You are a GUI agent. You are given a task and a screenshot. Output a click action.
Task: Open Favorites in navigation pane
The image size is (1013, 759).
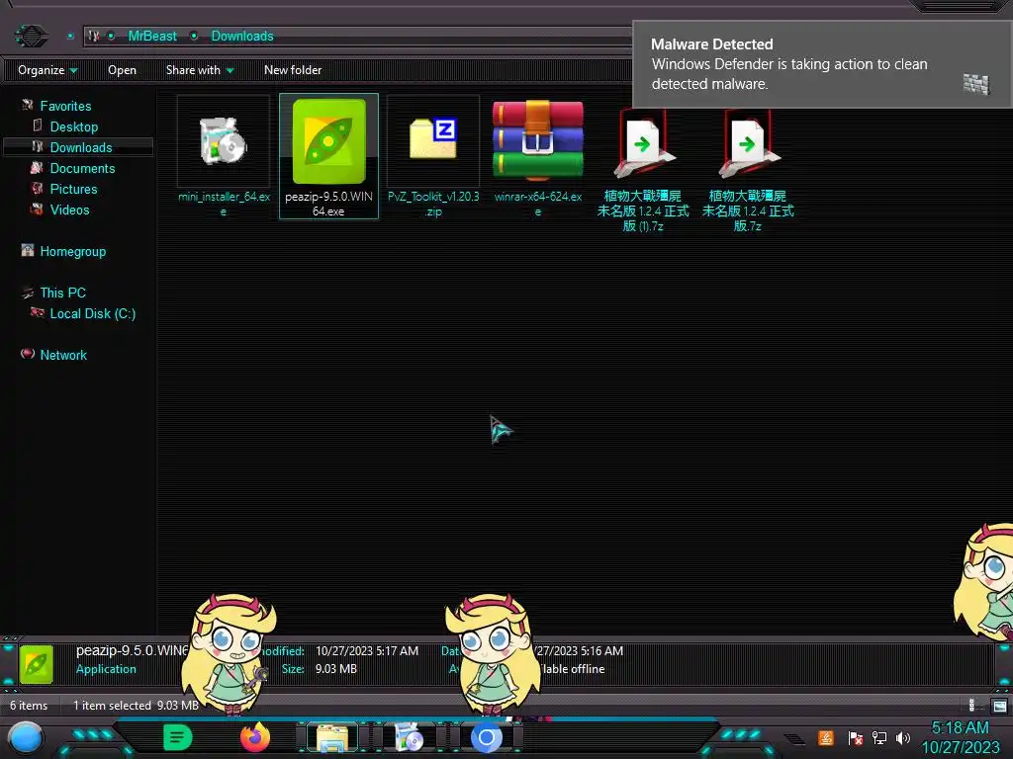pyautogui.click(x=65, y=106)
